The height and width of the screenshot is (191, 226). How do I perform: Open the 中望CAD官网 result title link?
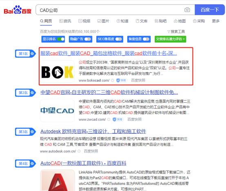click(109, 92)
